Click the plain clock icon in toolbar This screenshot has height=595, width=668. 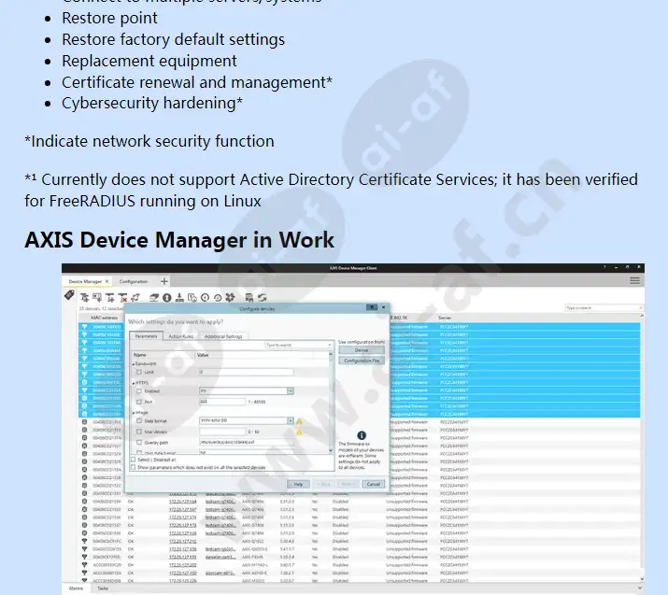click(205, 298)
